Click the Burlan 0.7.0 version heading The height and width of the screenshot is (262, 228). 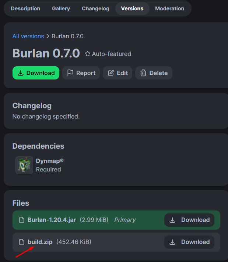point(46,53)
